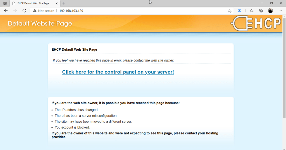Add this page to favorites star icon
This screenshot has height=150, width=286.
tap(230, 11)
